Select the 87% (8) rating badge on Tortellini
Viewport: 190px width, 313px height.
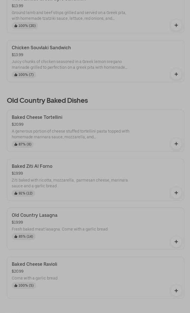pyautogui.click(x=23, y=144)
